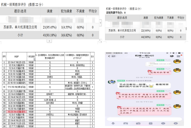
Task: Click the 平均分 header in the right table
Action: 181,18
